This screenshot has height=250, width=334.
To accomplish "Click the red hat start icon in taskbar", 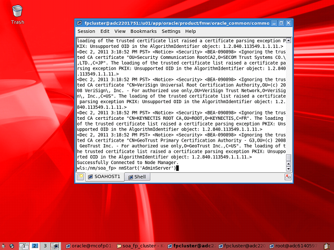I will [x=4, y=245].
